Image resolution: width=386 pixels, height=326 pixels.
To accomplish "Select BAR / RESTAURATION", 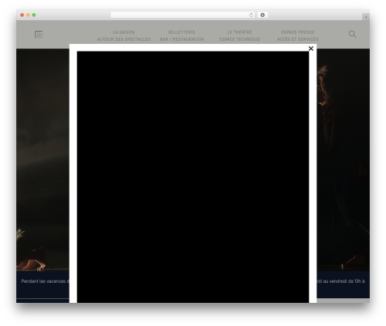I will pyautogui.click(x=182, y=39).
